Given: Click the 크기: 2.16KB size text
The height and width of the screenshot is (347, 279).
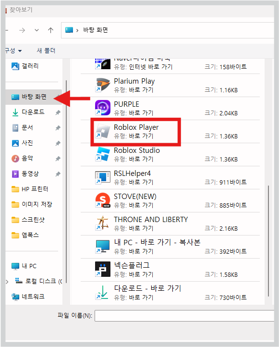Looking at the screenshot, I should (x=221, y=228).
